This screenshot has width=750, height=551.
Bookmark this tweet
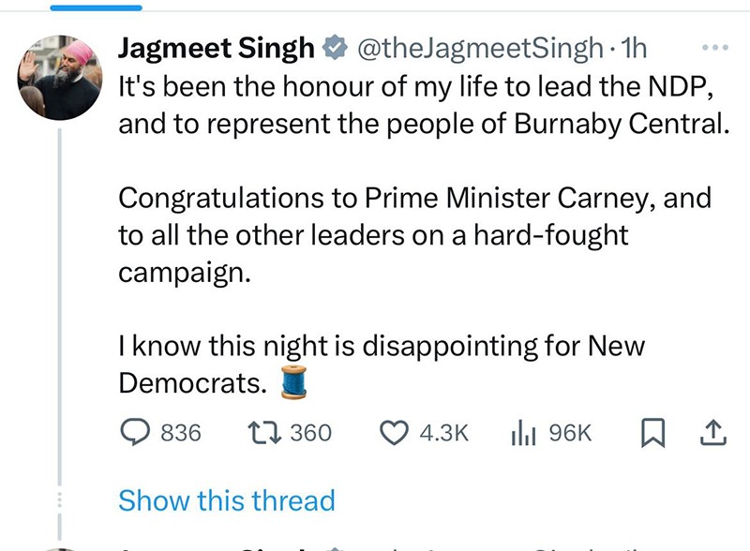click(x=651, y=432)
